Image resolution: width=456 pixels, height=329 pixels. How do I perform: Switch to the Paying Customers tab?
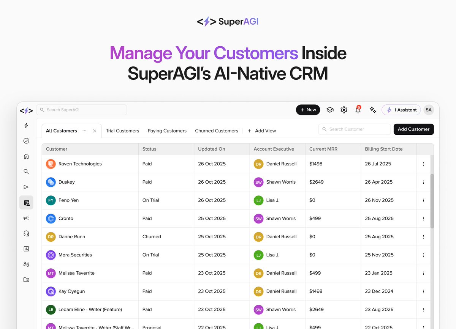(x=167, y=131)
